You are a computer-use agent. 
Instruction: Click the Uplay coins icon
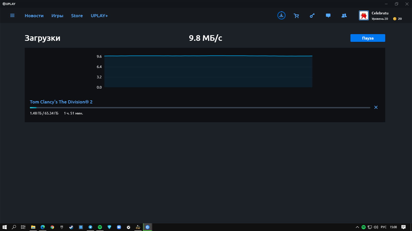click(394, 19)
